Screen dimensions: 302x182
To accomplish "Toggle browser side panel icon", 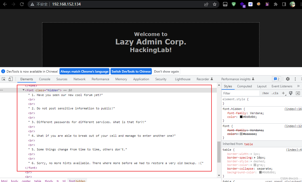I will pyautogui.click(x=284, y=4).
